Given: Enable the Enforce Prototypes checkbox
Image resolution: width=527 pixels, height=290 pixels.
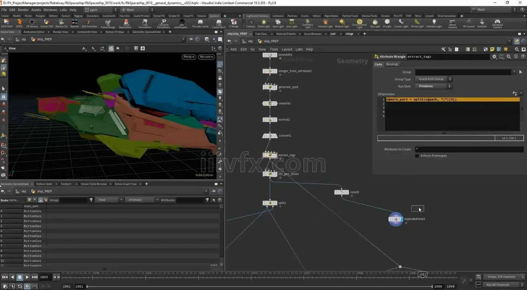Looking at the screenshot, I should pos(417,156).
